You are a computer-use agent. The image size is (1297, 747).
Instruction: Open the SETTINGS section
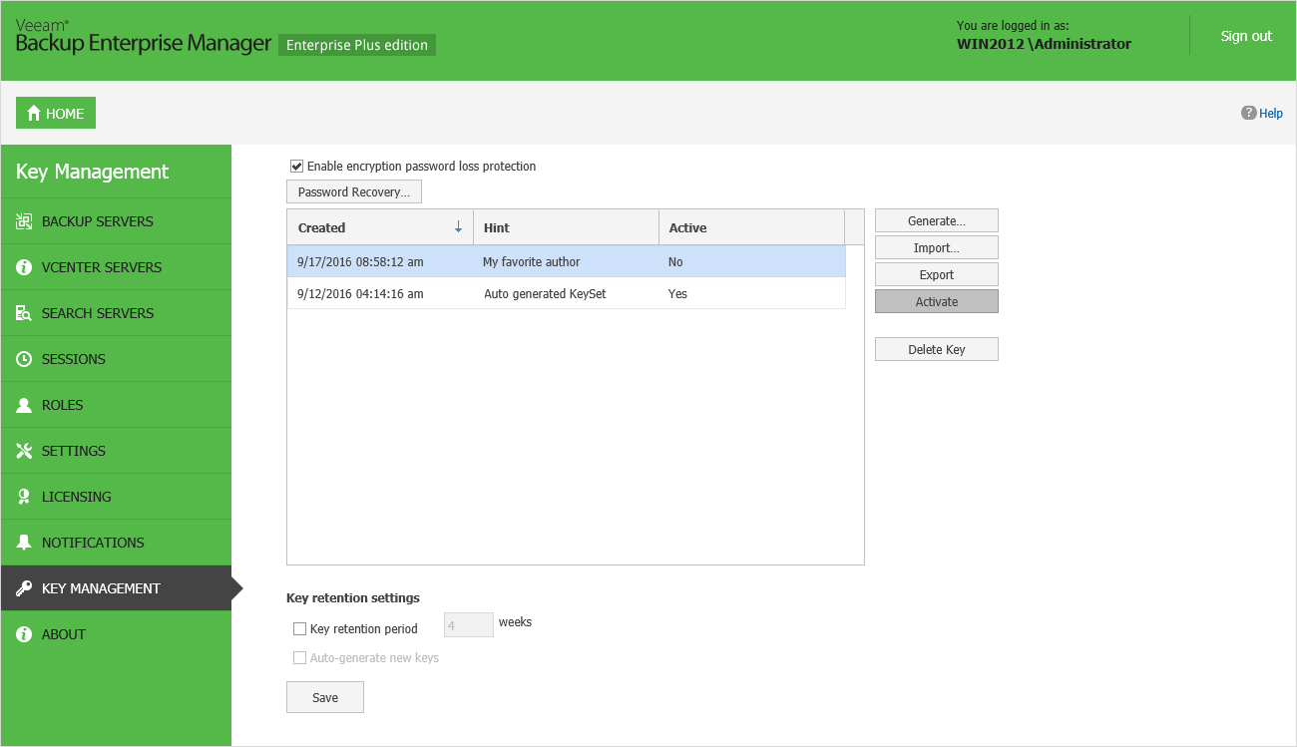coord(116,451)
